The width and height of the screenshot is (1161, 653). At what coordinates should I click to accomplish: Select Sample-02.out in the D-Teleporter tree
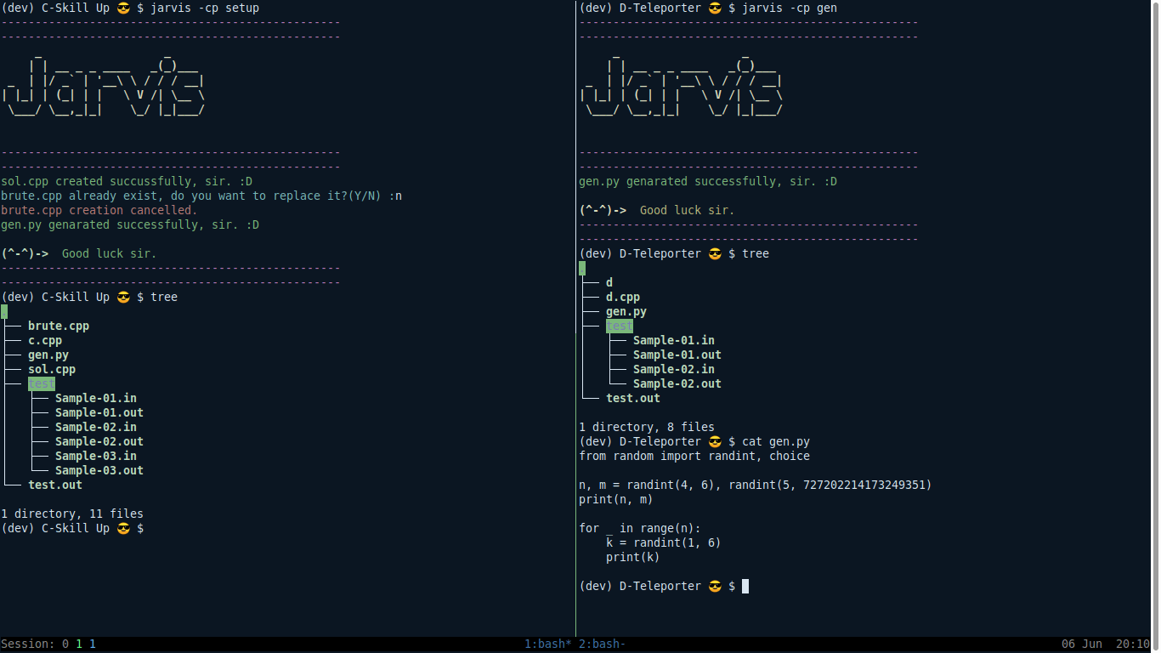tap(677, 383)
